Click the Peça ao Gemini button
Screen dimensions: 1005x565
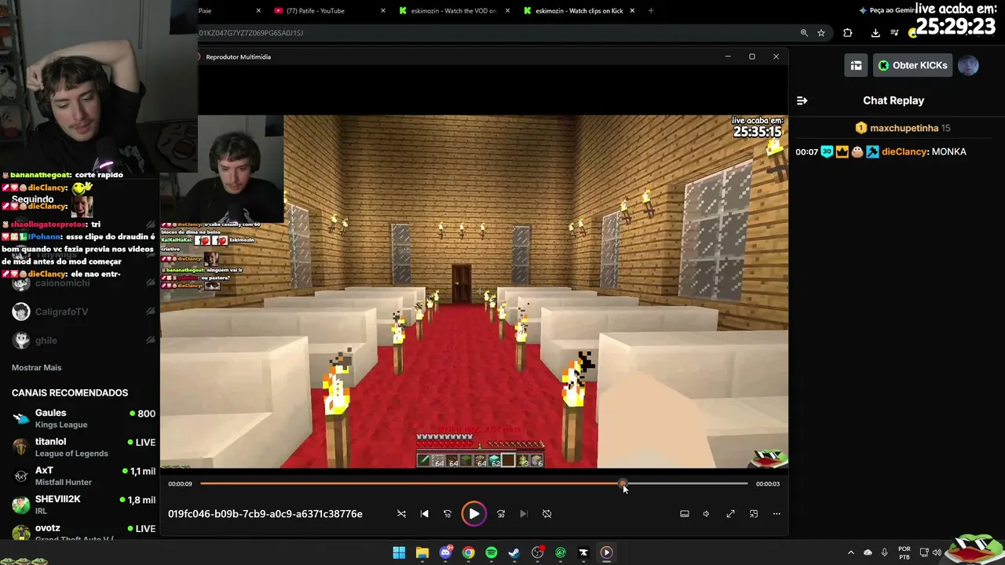886,10
